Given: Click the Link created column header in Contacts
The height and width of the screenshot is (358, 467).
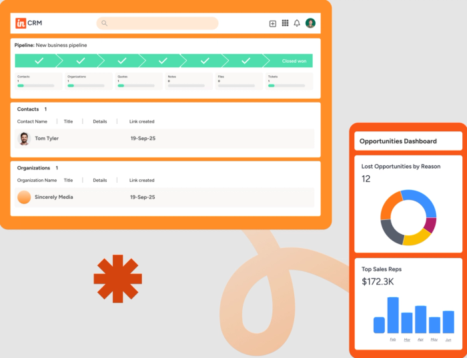Looking at the screenshot, I should (141, 121).
